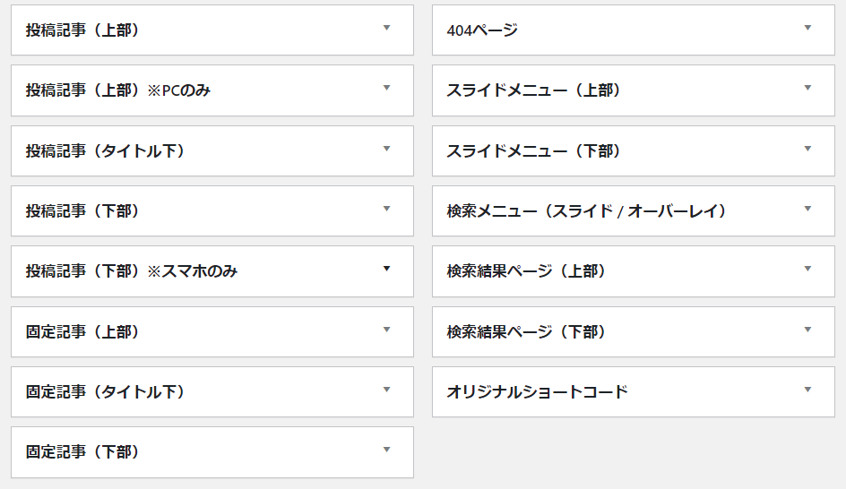Expand スライドメニュー（上部） arrow
The width and height of the screenshot is (846, 489).
(807, 88)
